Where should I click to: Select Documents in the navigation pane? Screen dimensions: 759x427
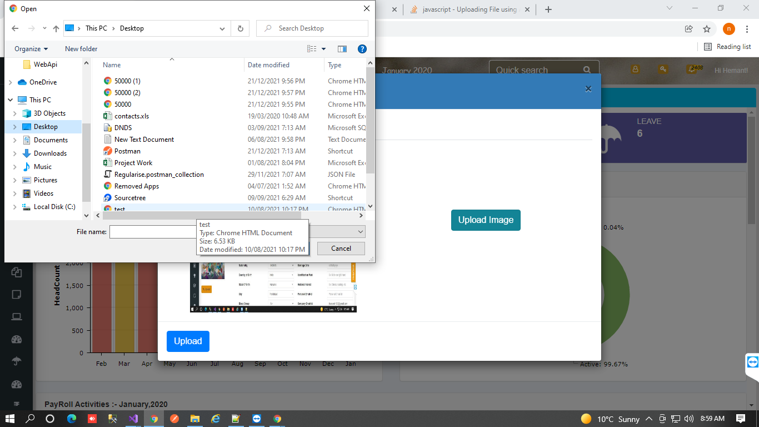click(51, 140)
